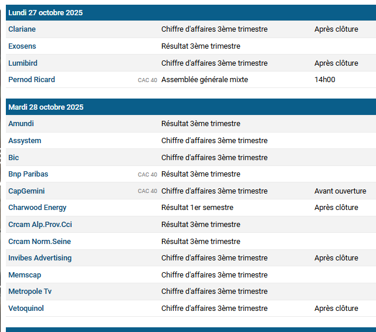376x332 pixels.
Task: Open the Crcam Alp.Prov.Cci link
Action: 40,225
